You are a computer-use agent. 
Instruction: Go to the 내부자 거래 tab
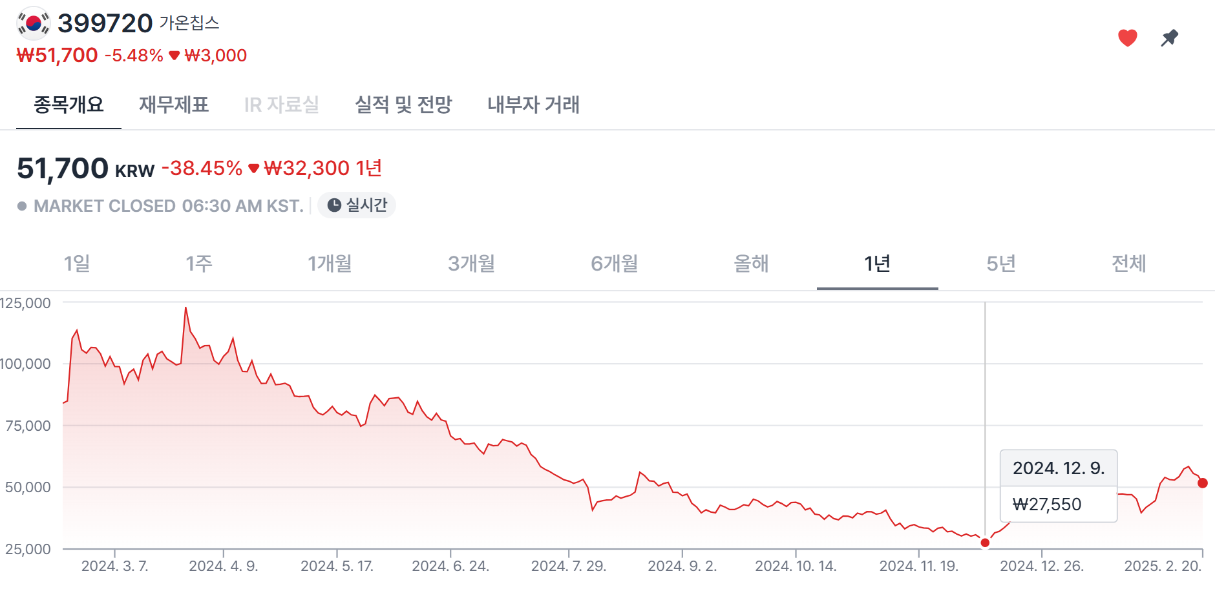coord(533,105)
